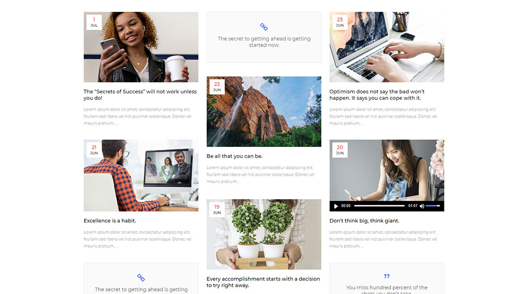Click the blue quote mark icon
The height and width of the screenshot is (294, 528).
[x=387, y=276]
